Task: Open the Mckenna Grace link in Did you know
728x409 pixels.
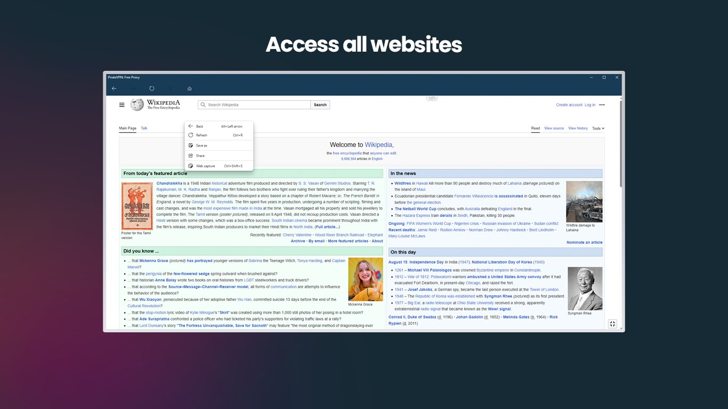Action: (x=153, y=261)
